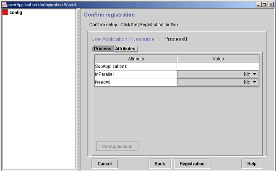Screen dimensions: 276x171
Task: Click the Registration button
Action: (x=192, y=164)
